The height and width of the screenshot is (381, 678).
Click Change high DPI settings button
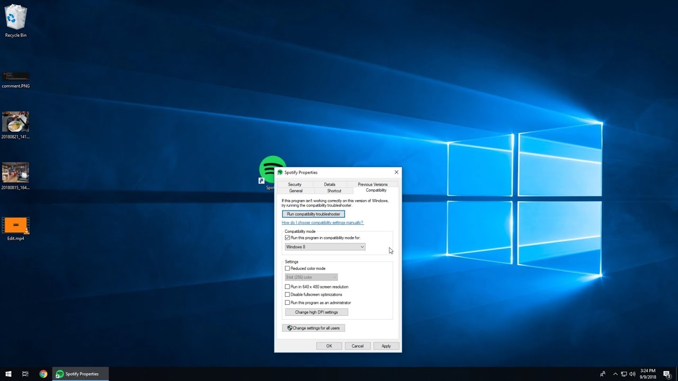pyautogui.click(x=316, y=312)
